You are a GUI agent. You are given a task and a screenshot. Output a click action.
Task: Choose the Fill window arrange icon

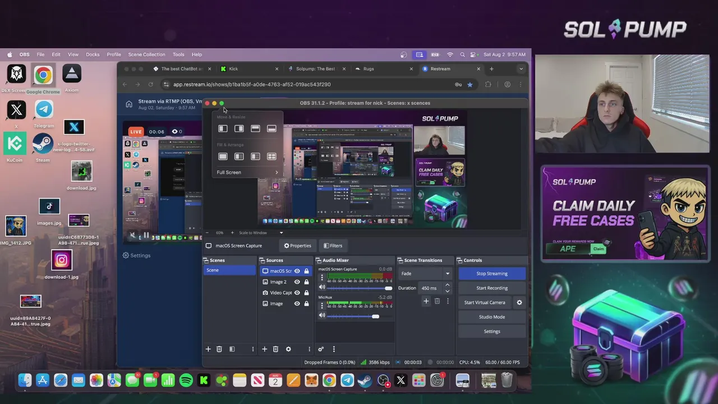223,157
